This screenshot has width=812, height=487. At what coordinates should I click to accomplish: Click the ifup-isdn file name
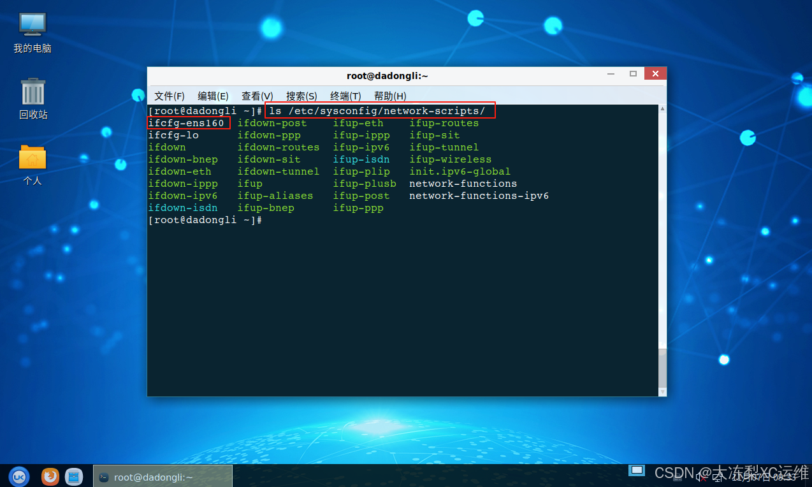point(361,159)
